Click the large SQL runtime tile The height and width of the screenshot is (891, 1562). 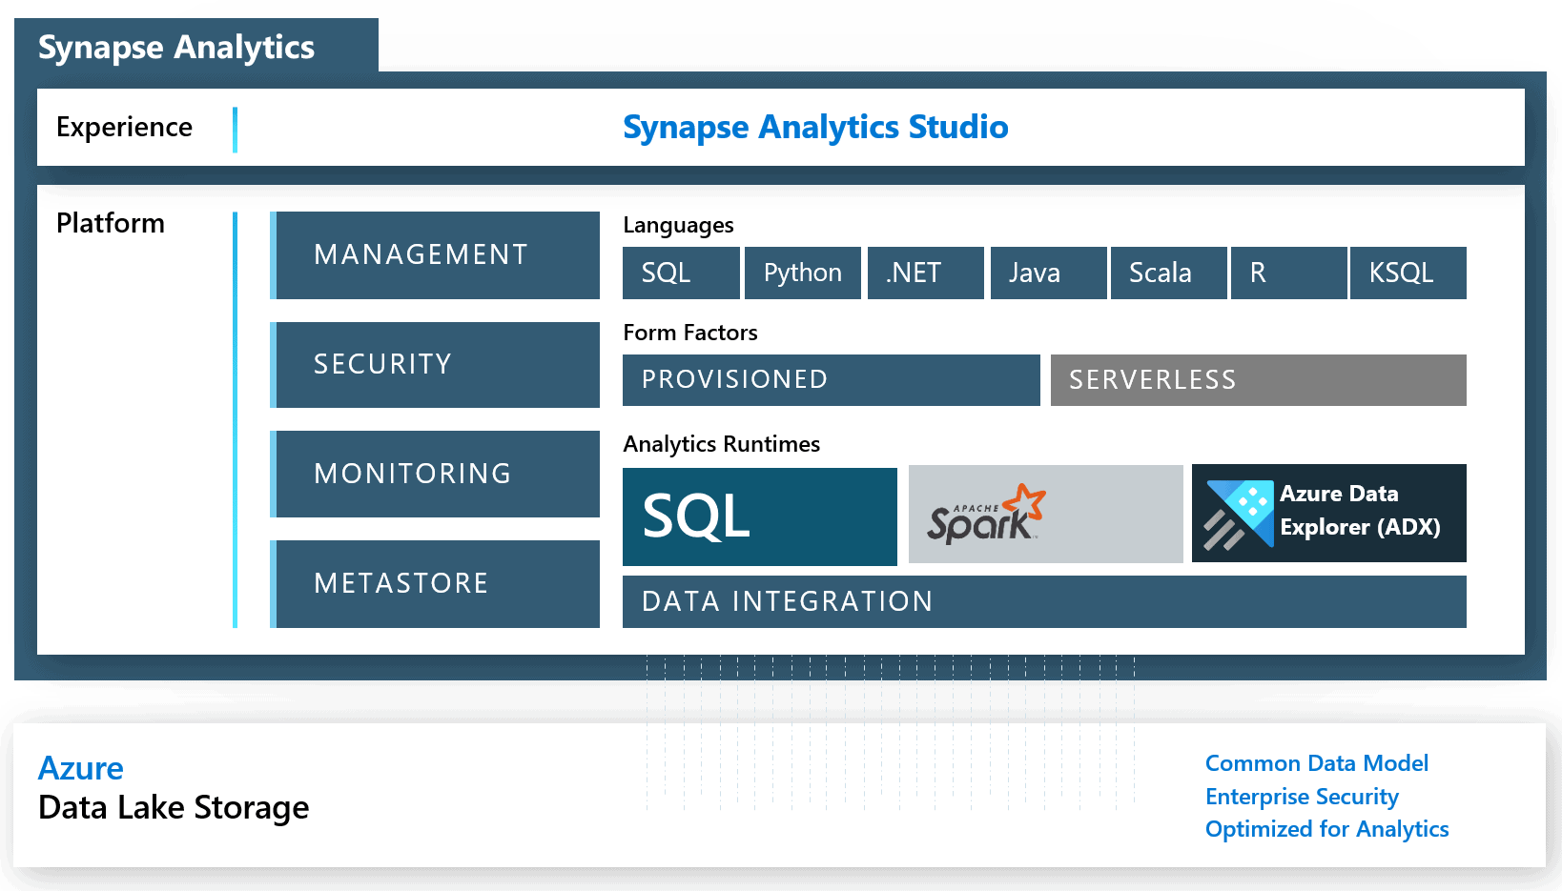(760, 516)
